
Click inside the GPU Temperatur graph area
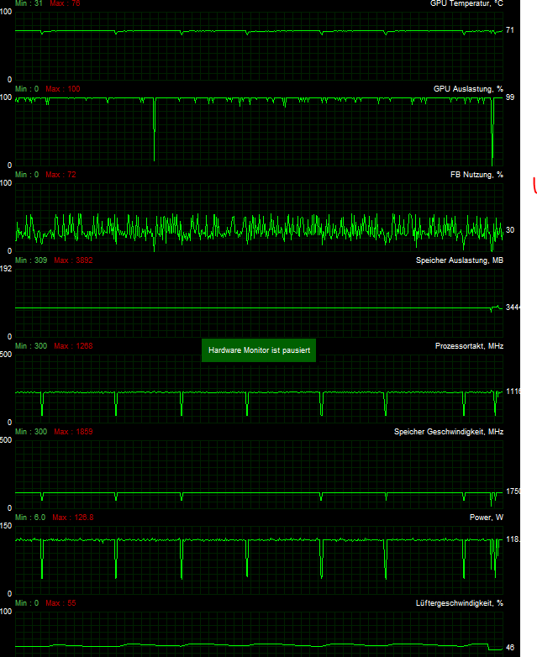pyautogui.click(x=259, y=46)
